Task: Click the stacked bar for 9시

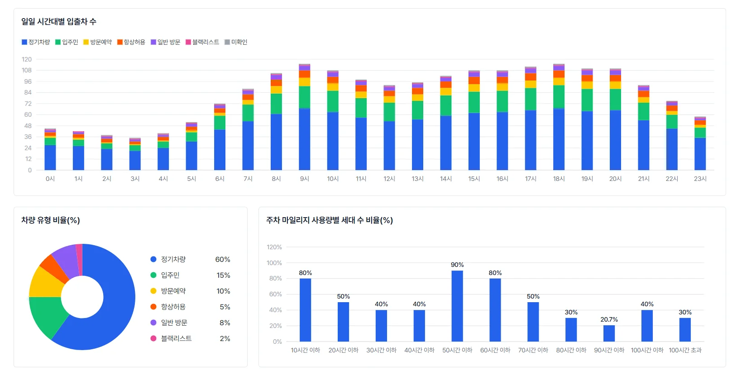Action: pos(305,117)
